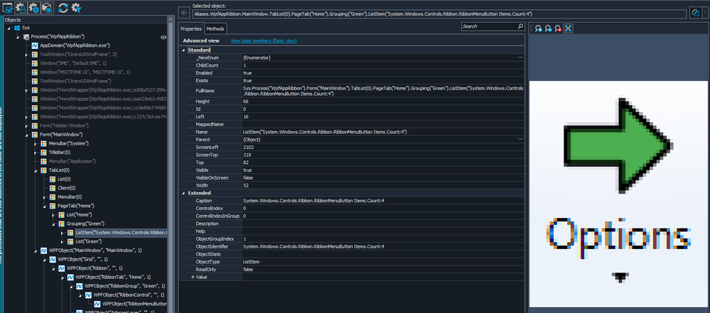This screenshot has height=313, width=710.
Task: Click the search magnifier icon in Search box
Action: tap(520, 26)
